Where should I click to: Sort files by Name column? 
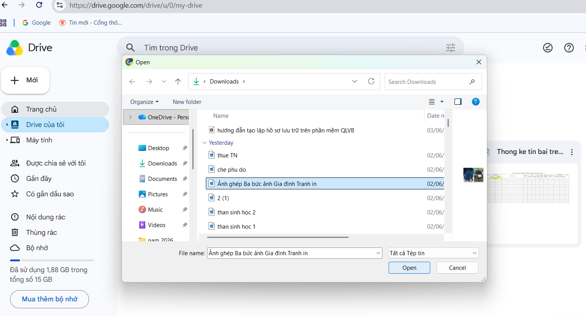pos(221,116)
